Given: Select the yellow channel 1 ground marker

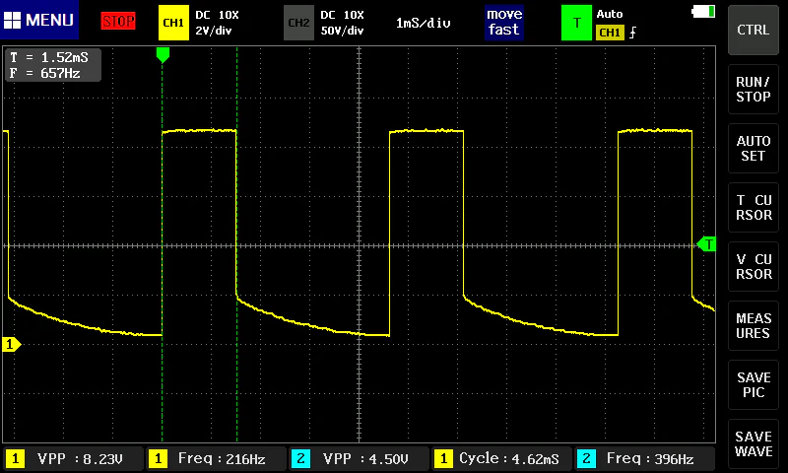Looking at the screenshot, I should pos(11,344).
